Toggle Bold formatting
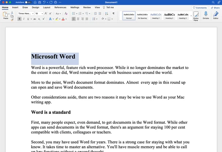Image resolution: width=222 pixels, height=152 pixels. tap(19, 19)
